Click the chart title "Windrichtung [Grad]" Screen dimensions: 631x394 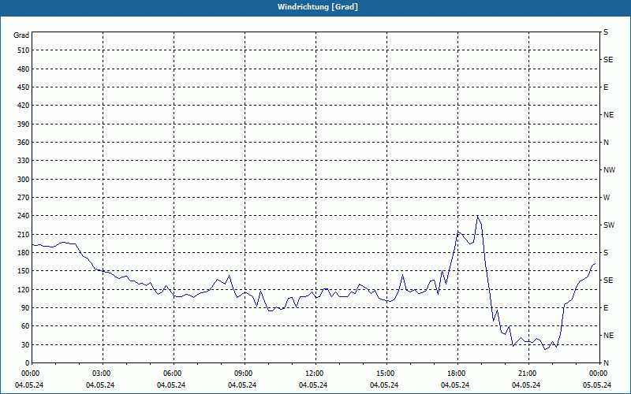click(x=318, y=7)
